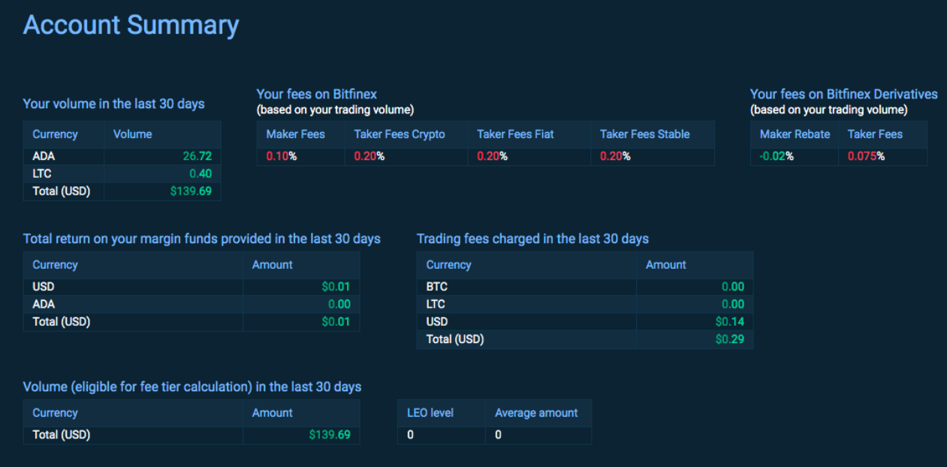The height and width of the screenshot is (467, 947).
Task: Select the Maker Fees value 0.10%
Action: click(x=282, y=156)
